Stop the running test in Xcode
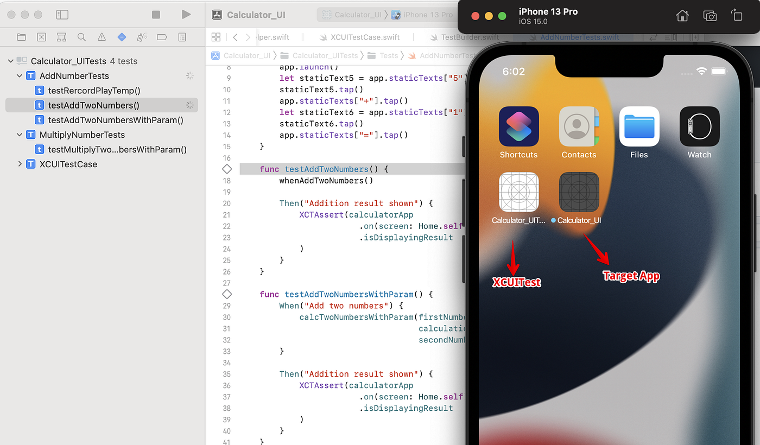This screenshot has height=445, width=760. [156, 15]
